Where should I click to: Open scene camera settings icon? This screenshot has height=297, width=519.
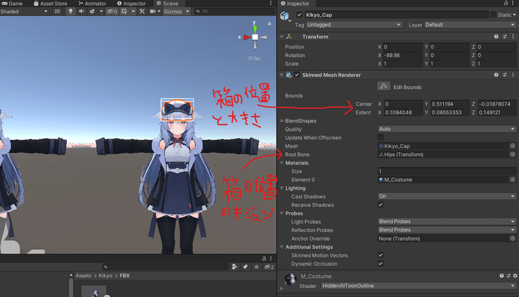pos(152,11)
